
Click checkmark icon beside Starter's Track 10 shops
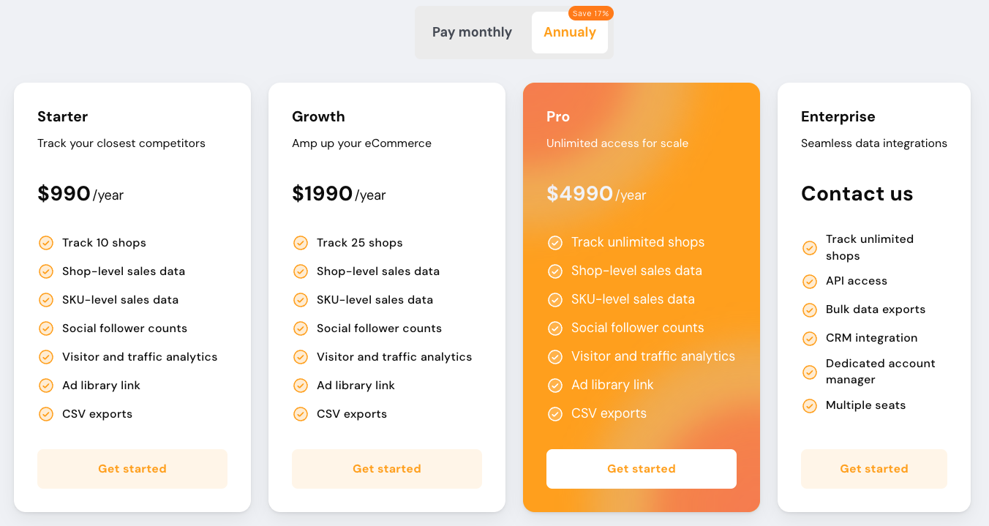coord(46,243)
